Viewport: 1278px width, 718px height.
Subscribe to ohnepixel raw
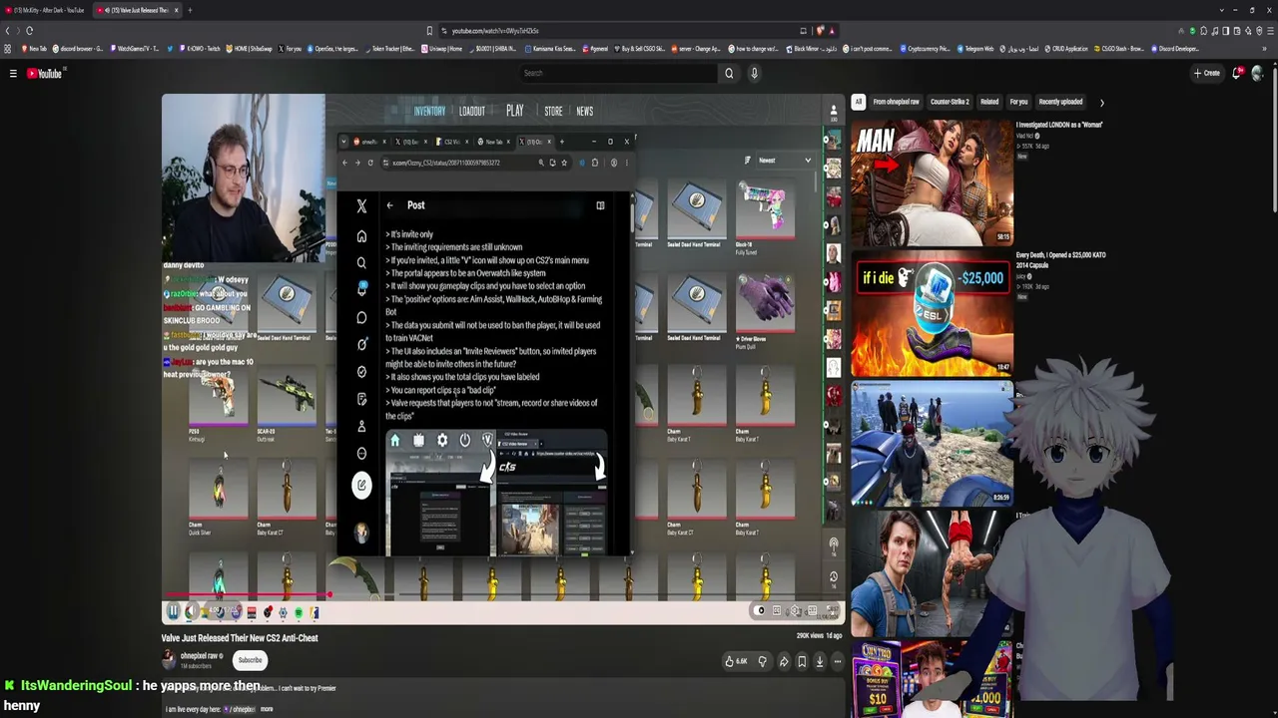(x=250, y=660)
